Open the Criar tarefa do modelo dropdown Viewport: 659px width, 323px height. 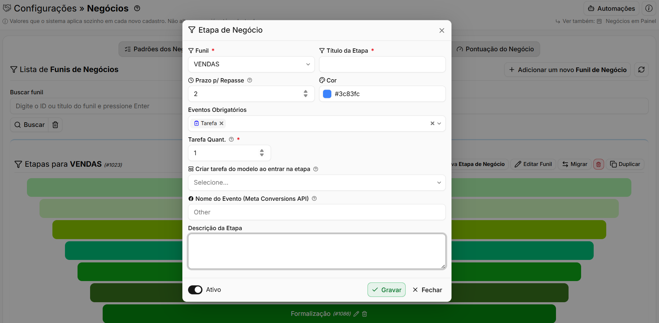(x=317, y=182)
